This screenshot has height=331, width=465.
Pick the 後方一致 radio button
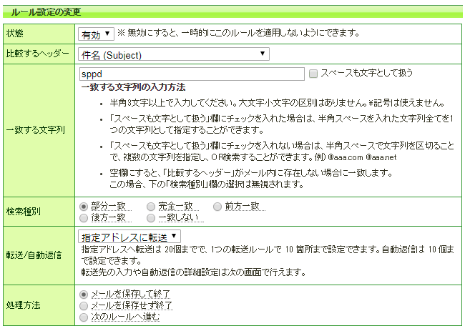(x=84, y=217)
